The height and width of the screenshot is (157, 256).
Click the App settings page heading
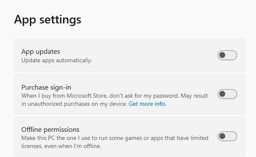pyautogui.click(x=48, y=20)
